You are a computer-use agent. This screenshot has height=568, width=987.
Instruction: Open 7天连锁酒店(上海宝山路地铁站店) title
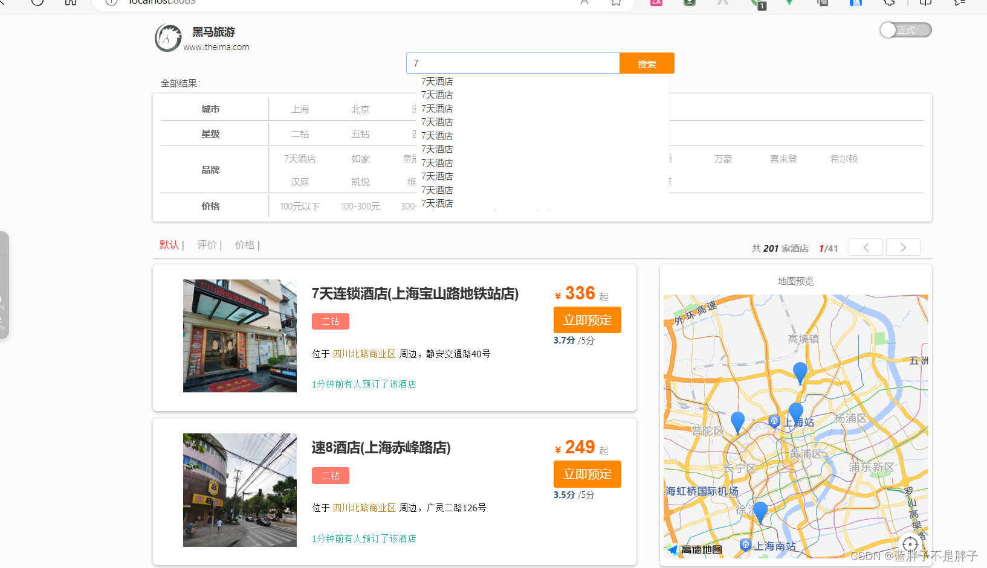pos(415,293)
